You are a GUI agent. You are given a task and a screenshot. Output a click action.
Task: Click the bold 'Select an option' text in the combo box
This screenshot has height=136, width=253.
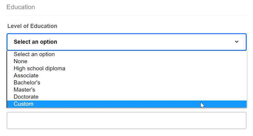tap(35, 42)
